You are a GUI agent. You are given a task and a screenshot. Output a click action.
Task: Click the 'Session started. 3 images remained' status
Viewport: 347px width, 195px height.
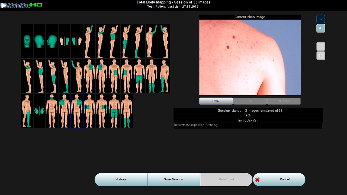coord(250,110)
